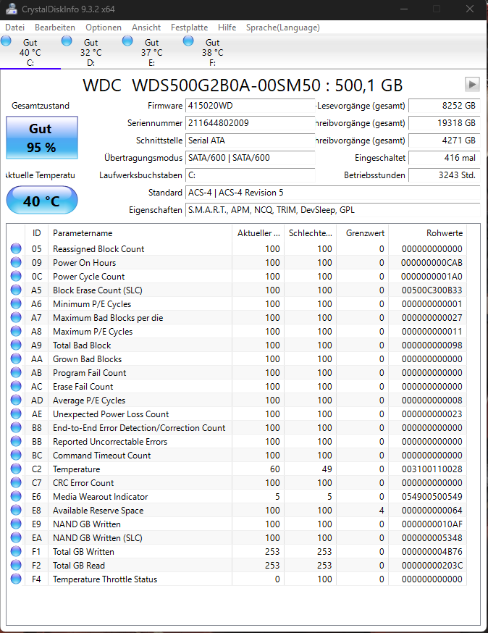The image size is (488, 633).
Task: Click the Schnittstelle field Serial ATA
Action: [x=251, y=141]
